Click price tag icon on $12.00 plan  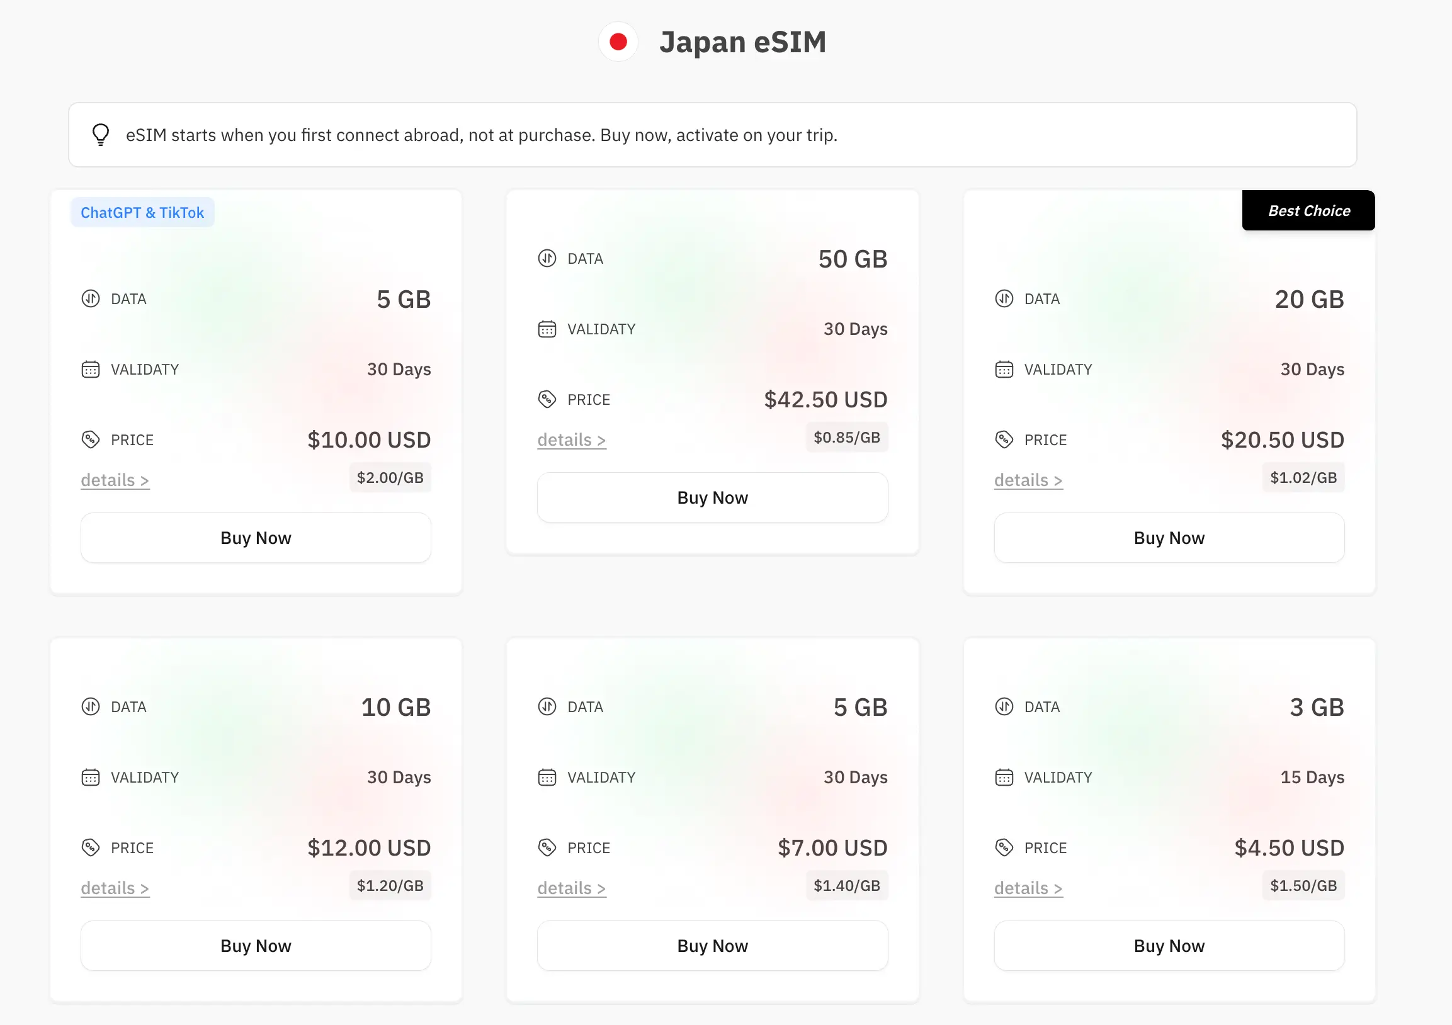click(x=91, y=847)
